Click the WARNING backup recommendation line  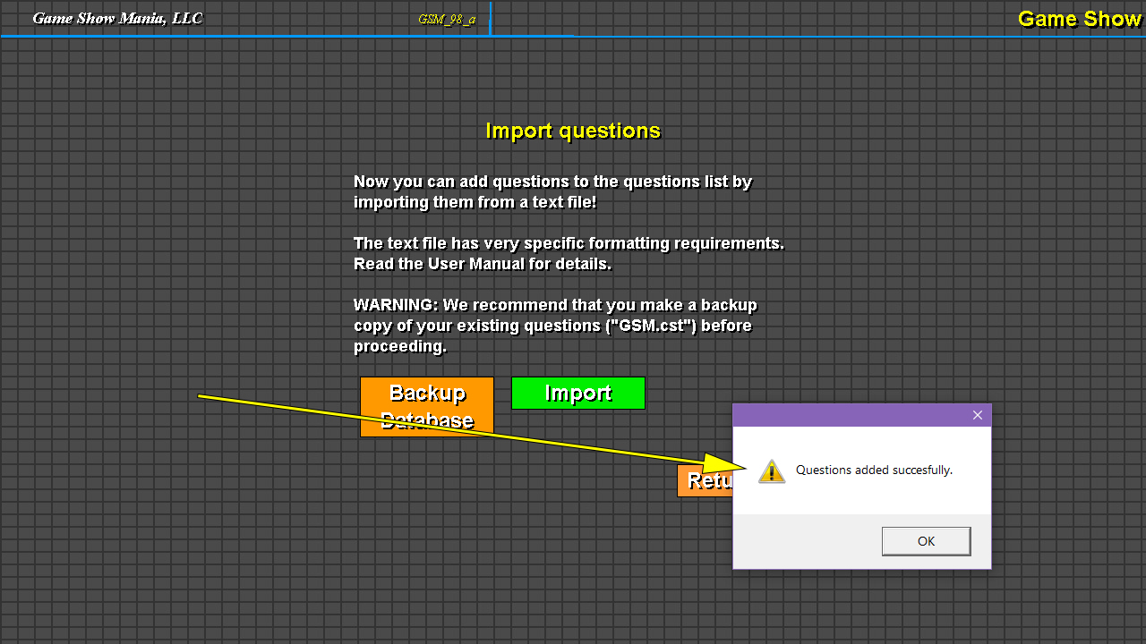click(555, 305)
